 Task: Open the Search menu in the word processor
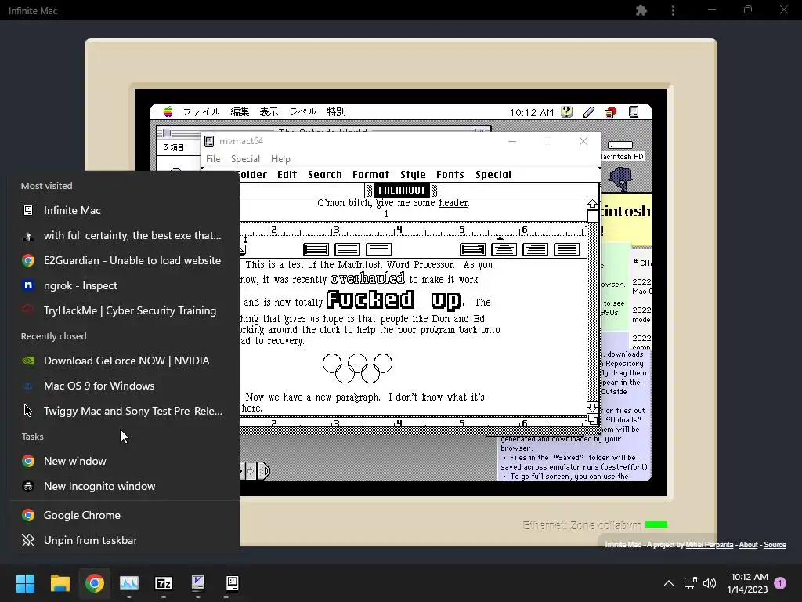click(325, 175)
